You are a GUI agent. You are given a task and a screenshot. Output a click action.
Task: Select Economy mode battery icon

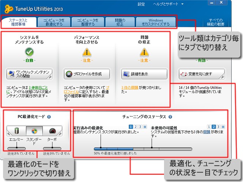17,131
